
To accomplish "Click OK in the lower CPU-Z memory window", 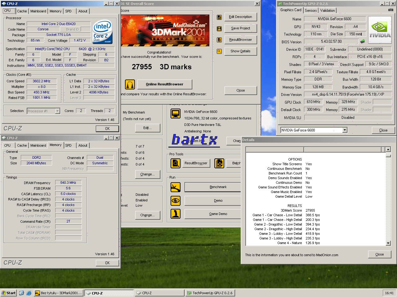I will [x=107, y=263].
